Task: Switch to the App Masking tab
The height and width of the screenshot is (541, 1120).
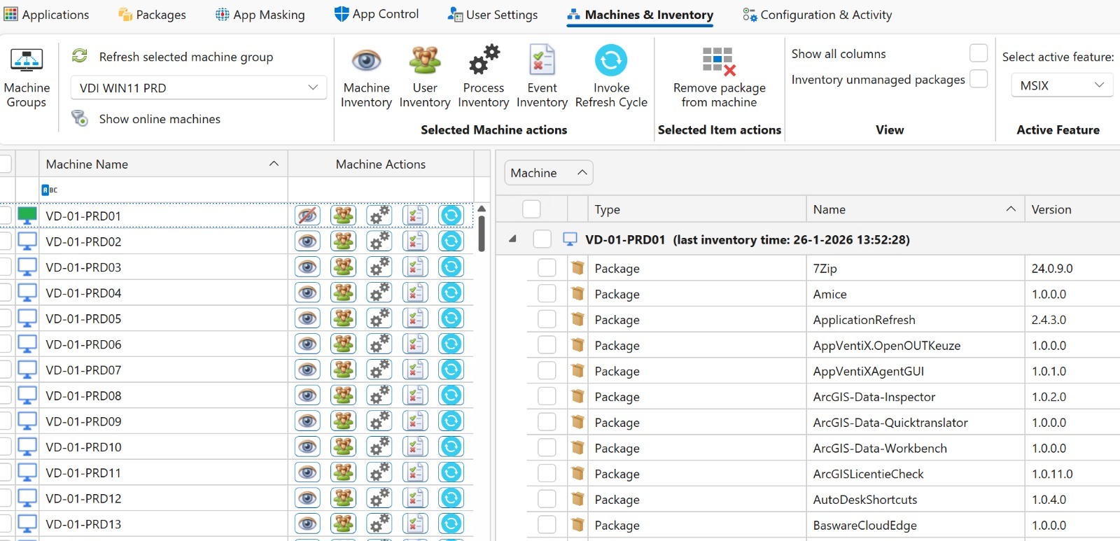Action: 260,15
